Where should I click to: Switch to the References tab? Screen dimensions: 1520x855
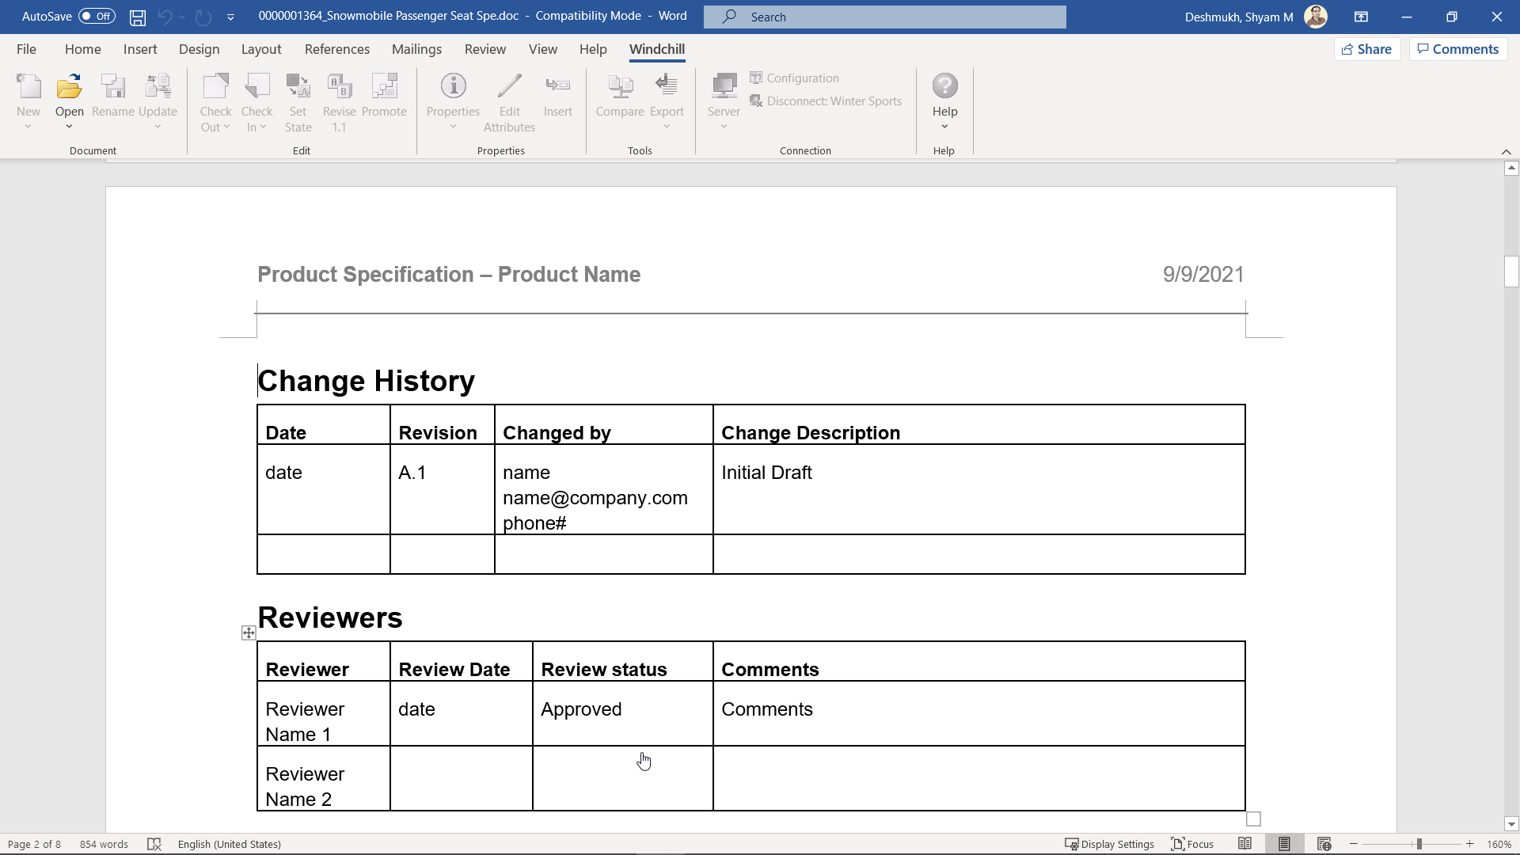[x=337, y=49]
